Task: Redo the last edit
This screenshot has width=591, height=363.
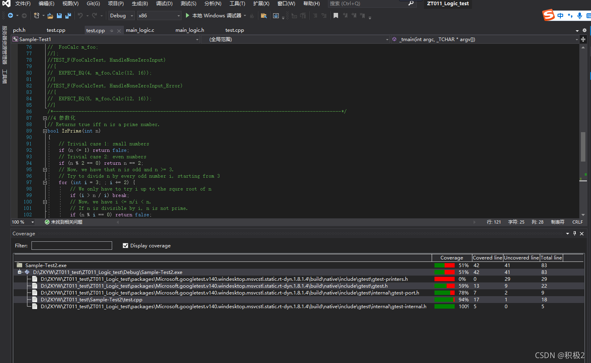Action: click(94, 15)
